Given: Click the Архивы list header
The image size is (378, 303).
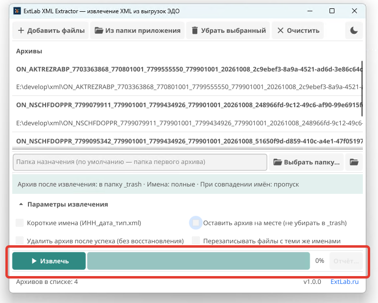Looking at the screenshot, I should coord(29,51).
